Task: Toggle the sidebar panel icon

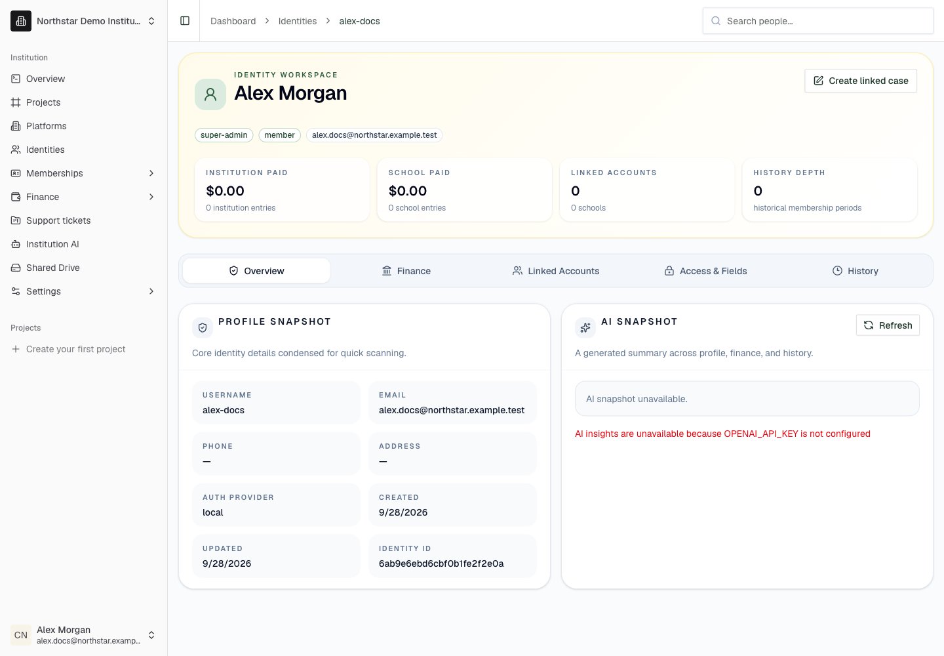Action: pos(185,21)
